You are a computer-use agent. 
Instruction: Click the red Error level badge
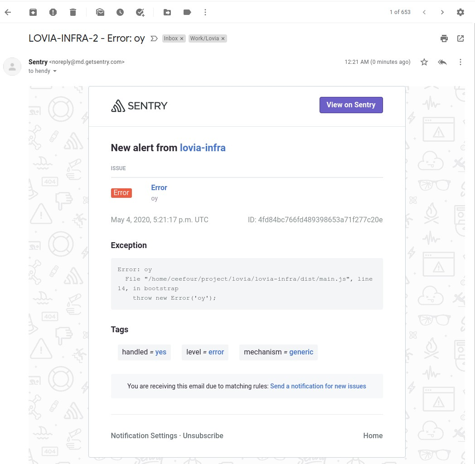coord(121,193)
